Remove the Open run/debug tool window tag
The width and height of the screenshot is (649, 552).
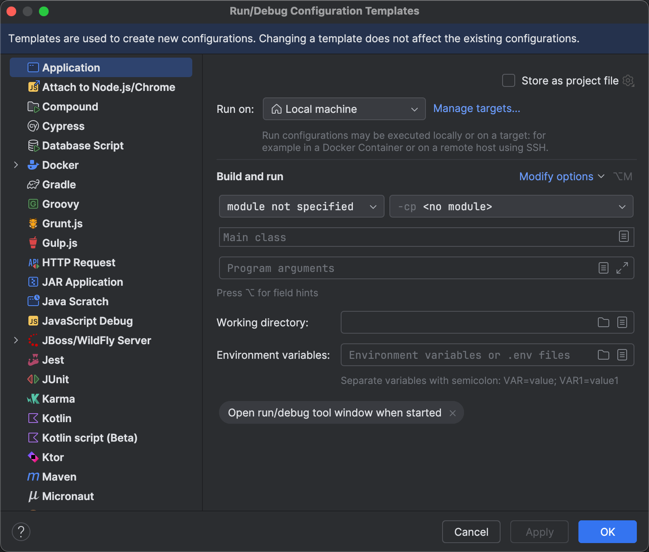[x=452, y=413]
